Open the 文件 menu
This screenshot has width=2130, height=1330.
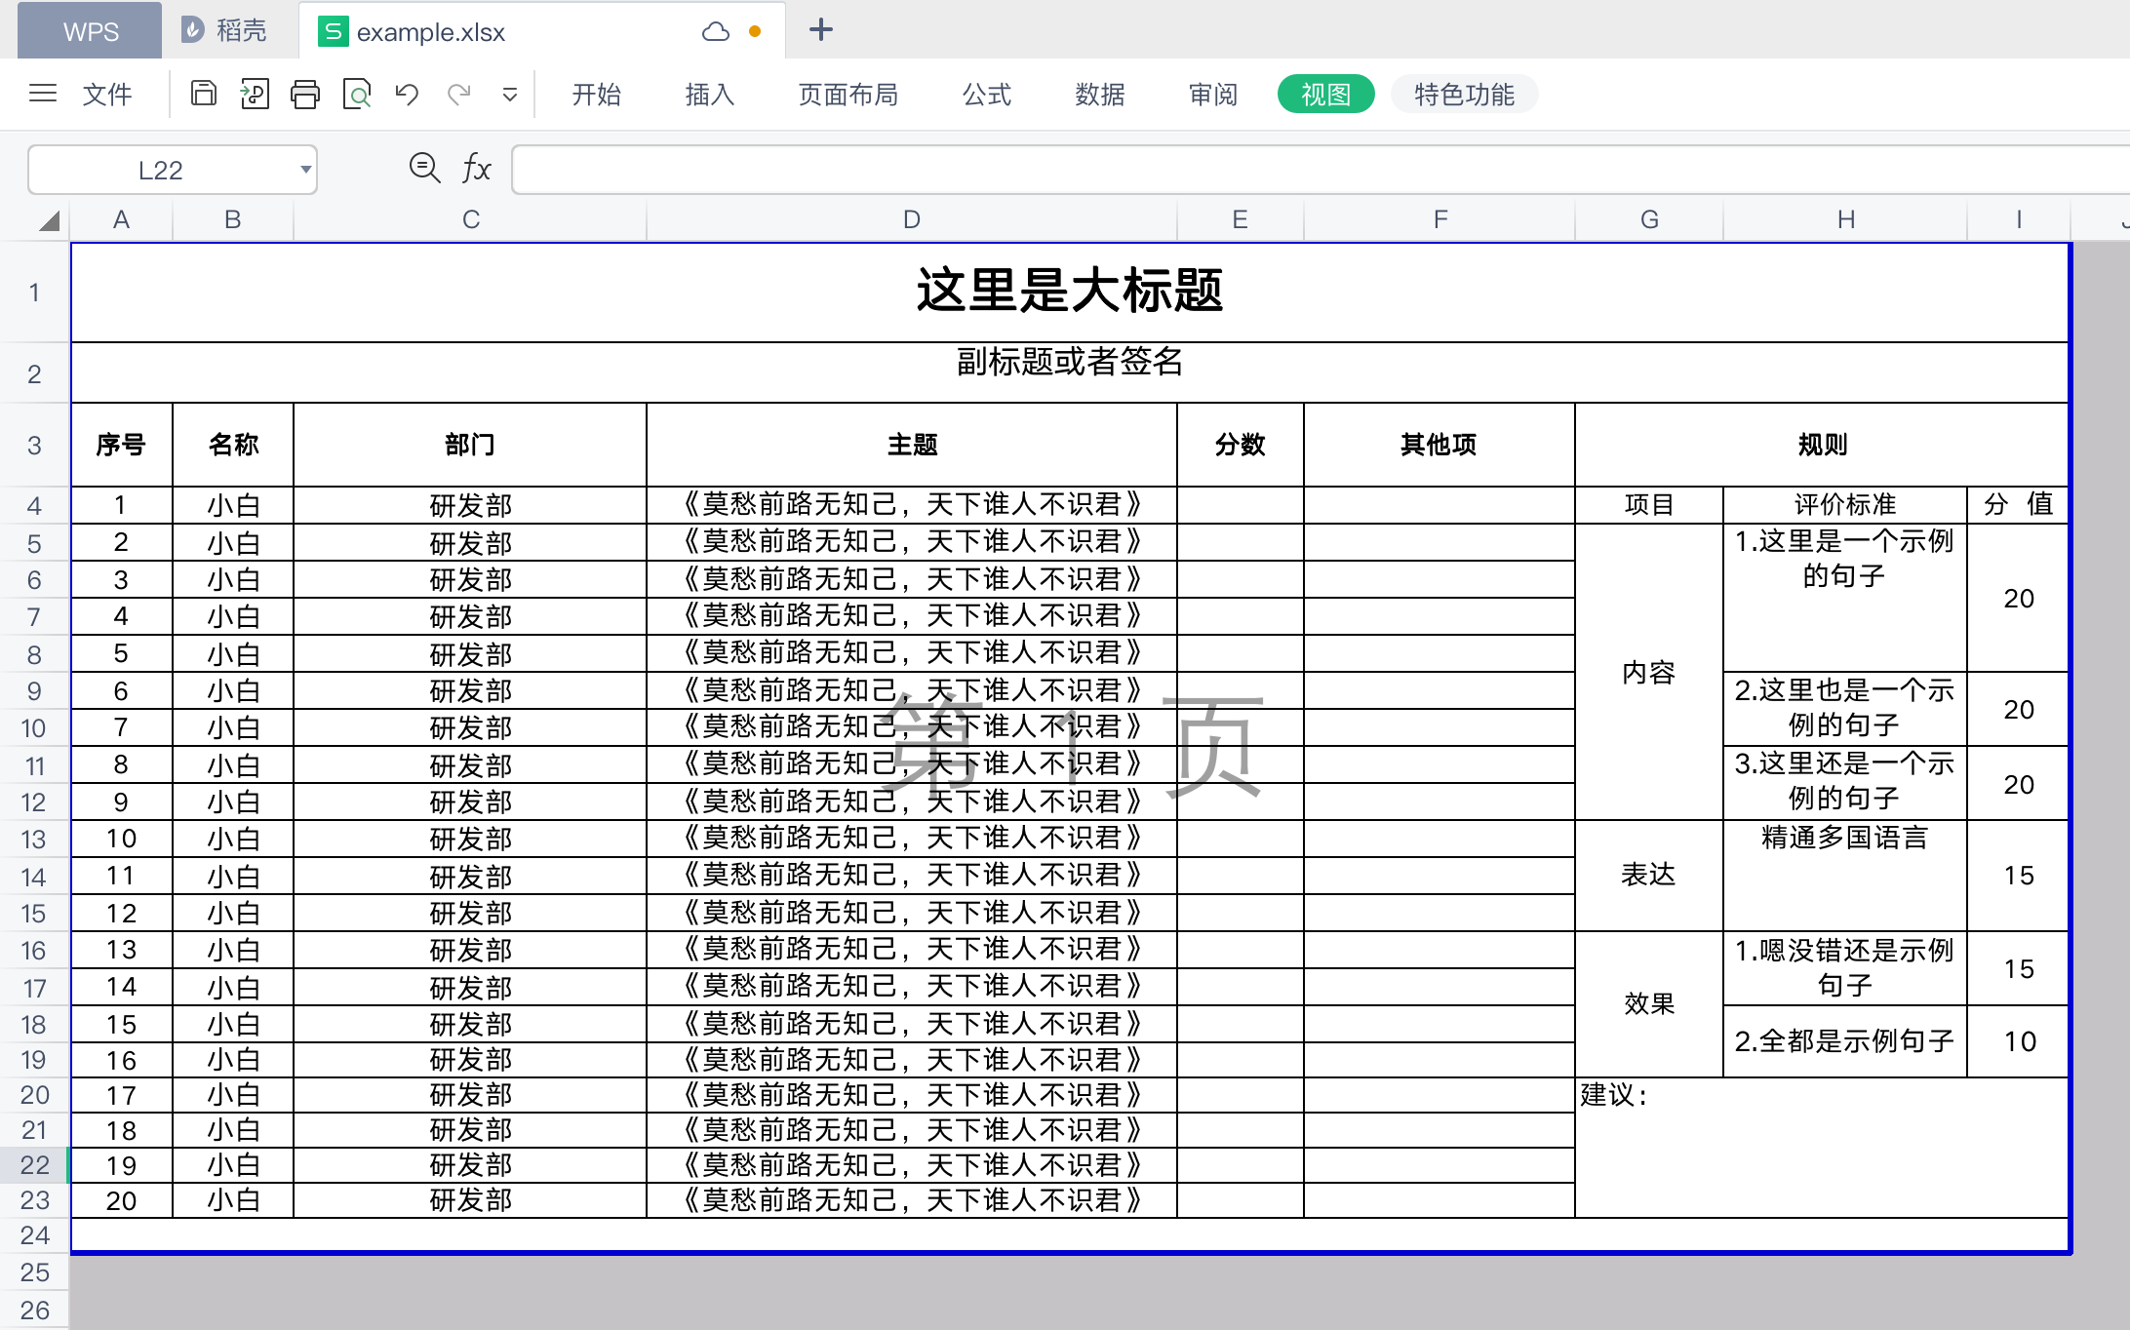coord(107,94)
